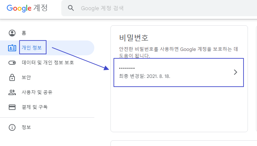Click the 정보 info circle icon
Image resolution: width=257 pixels, height=146 pixels.
point(12,127)
